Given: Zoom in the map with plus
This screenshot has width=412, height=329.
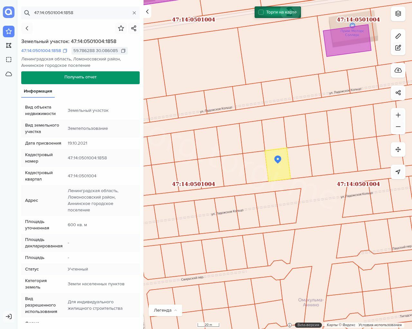Looking at the screenshot, I should click(398, 115).
